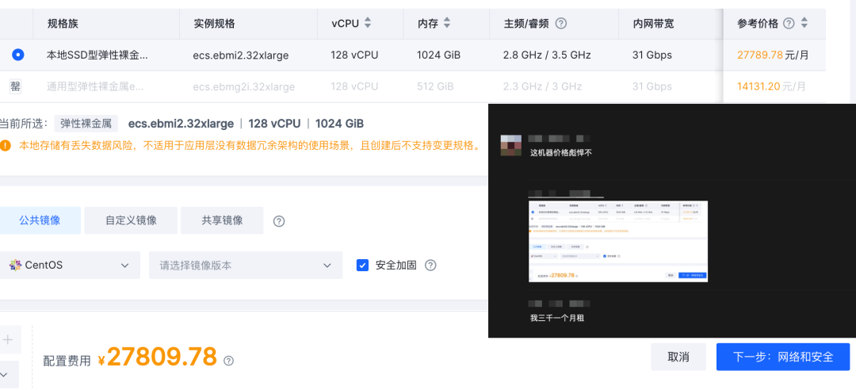Click the vCPU column sort icon
This screenshot has width=856, height=390.
pyautogui.click(x=368, y=24)
